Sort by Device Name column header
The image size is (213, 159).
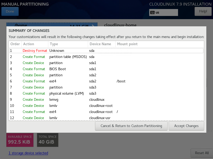pos(102,44)
